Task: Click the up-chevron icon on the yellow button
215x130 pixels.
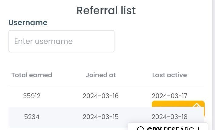Action: (197, 105)
